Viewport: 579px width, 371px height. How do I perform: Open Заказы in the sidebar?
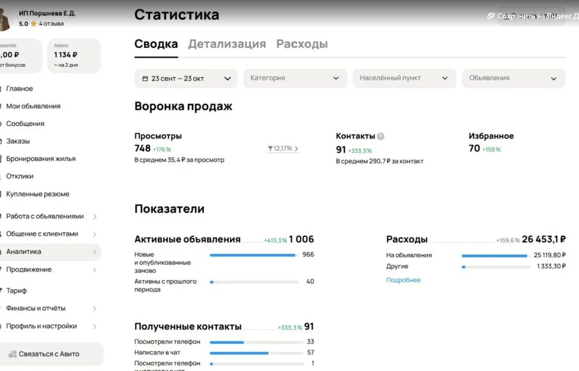coord(18,141)
